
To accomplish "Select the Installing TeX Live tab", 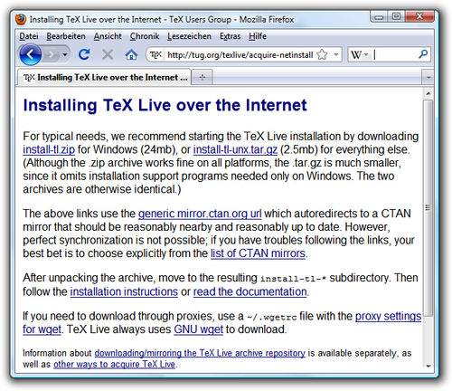I will [105, 78].
